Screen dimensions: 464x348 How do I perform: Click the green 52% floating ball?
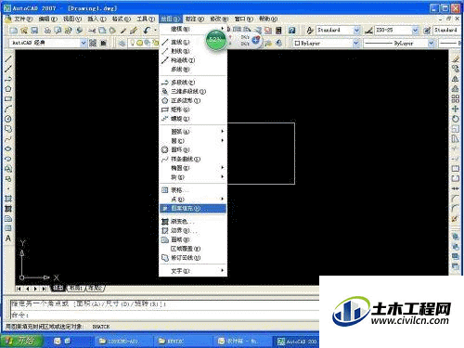click(x=216, y=40)
